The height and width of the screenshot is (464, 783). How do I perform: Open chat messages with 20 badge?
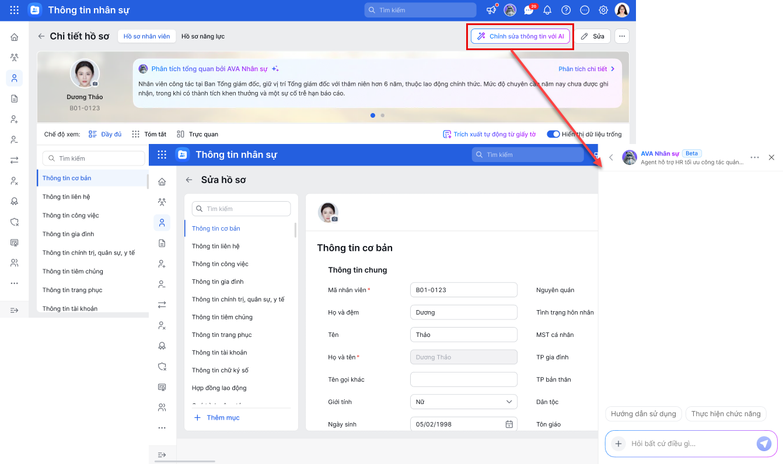click(529, 10)
